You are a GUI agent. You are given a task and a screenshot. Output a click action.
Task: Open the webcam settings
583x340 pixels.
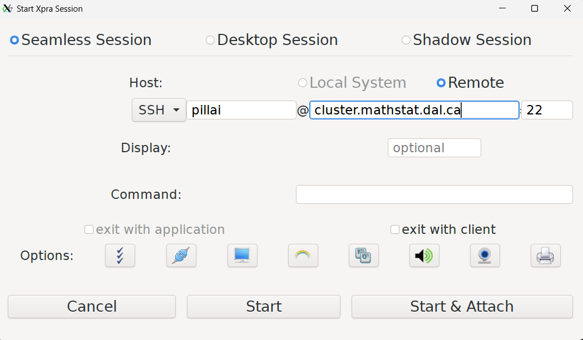[485, 256]
